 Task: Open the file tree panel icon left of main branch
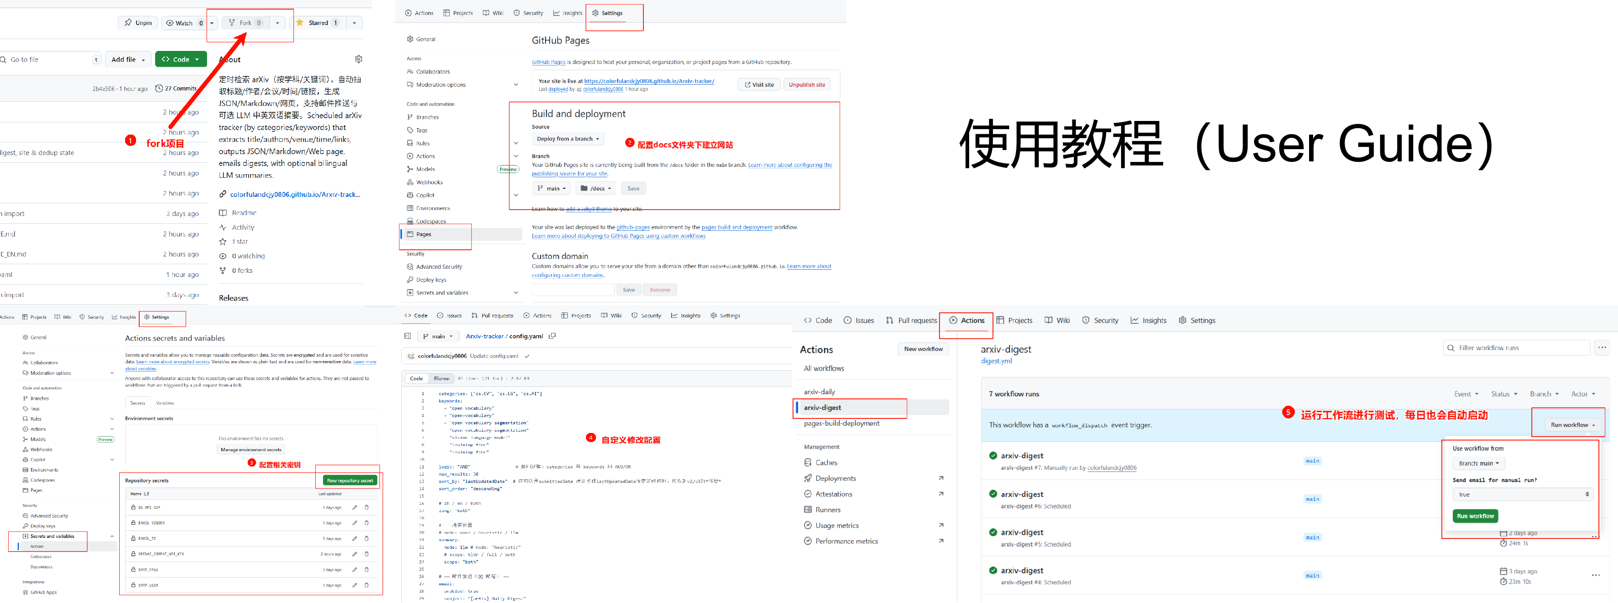[x=408, y=337]
